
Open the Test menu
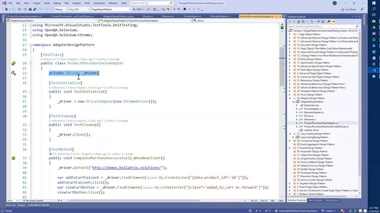pyautogui.click(x=66, y=3)
